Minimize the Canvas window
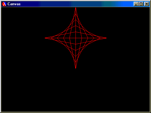151x113 pixels. tap(136, 4)
